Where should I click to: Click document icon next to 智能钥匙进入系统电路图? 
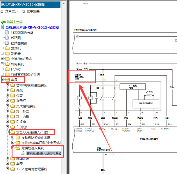point(23,153)
